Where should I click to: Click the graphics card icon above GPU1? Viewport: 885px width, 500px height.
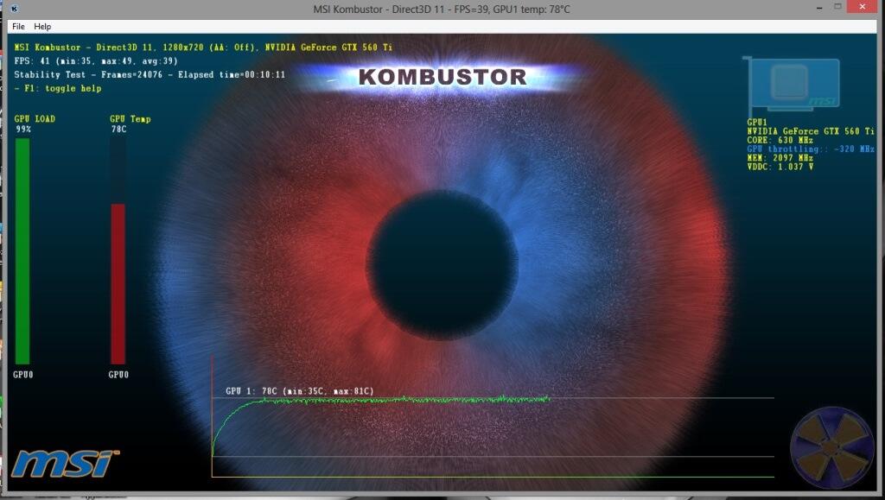(x=792, y=85)
